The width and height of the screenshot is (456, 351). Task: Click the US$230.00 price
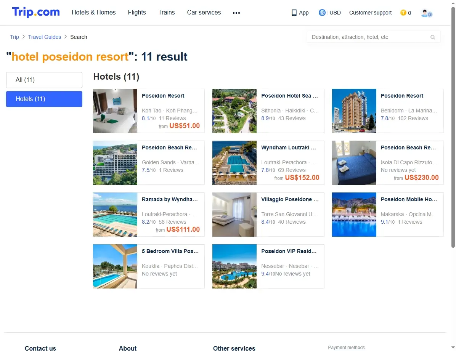pos(421,177)
